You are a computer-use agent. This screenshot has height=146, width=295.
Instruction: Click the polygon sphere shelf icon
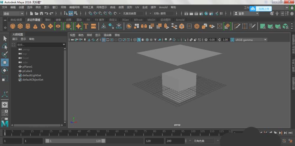pos(13,26)
